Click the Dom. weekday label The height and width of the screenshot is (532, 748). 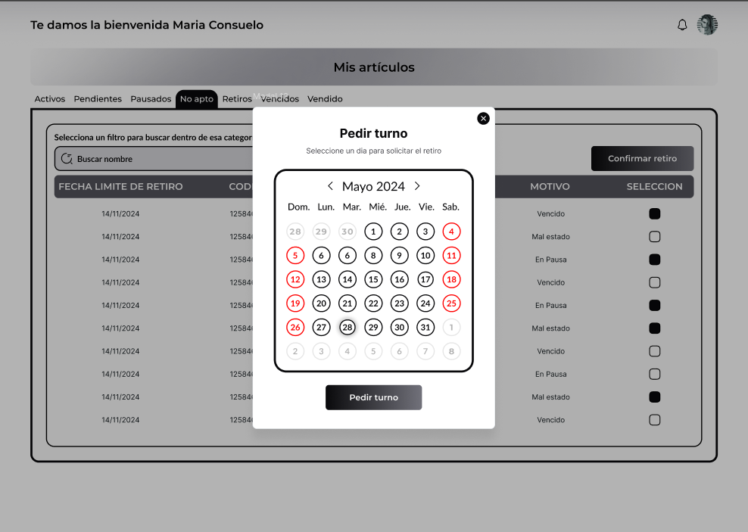click(298, 207)
